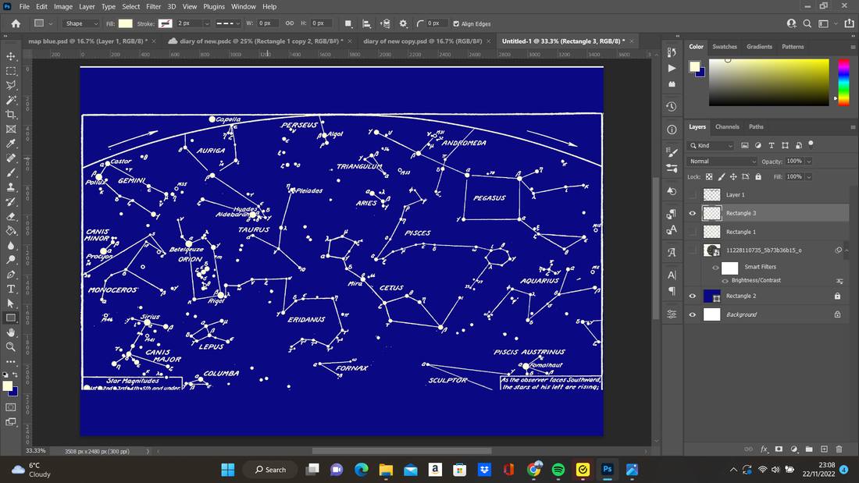Image resolution: width=859 pixels, height=483 pixels.
Task: Open the Opacity dropdown arrow
Action: (x=808, y=162)
